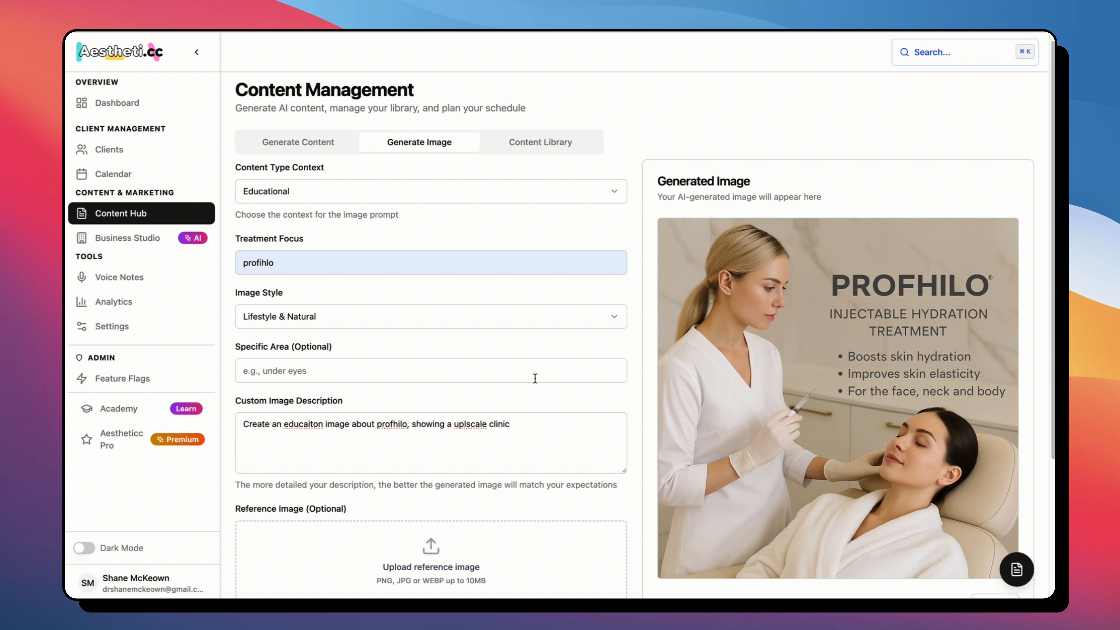The height and width of the screenshot is (630, 1120).
Task: Click generated Profhilo image thumbnail
Action: (x=837, y=398)
